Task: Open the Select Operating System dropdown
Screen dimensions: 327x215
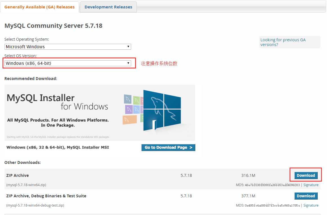Action: click(x=68, y=47)
